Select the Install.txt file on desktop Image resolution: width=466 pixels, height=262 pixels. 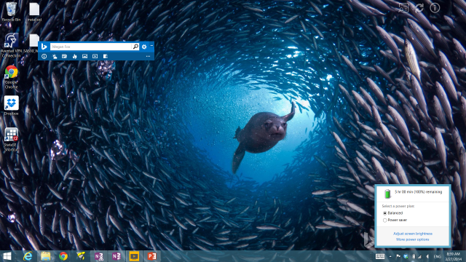click(34, 12)
